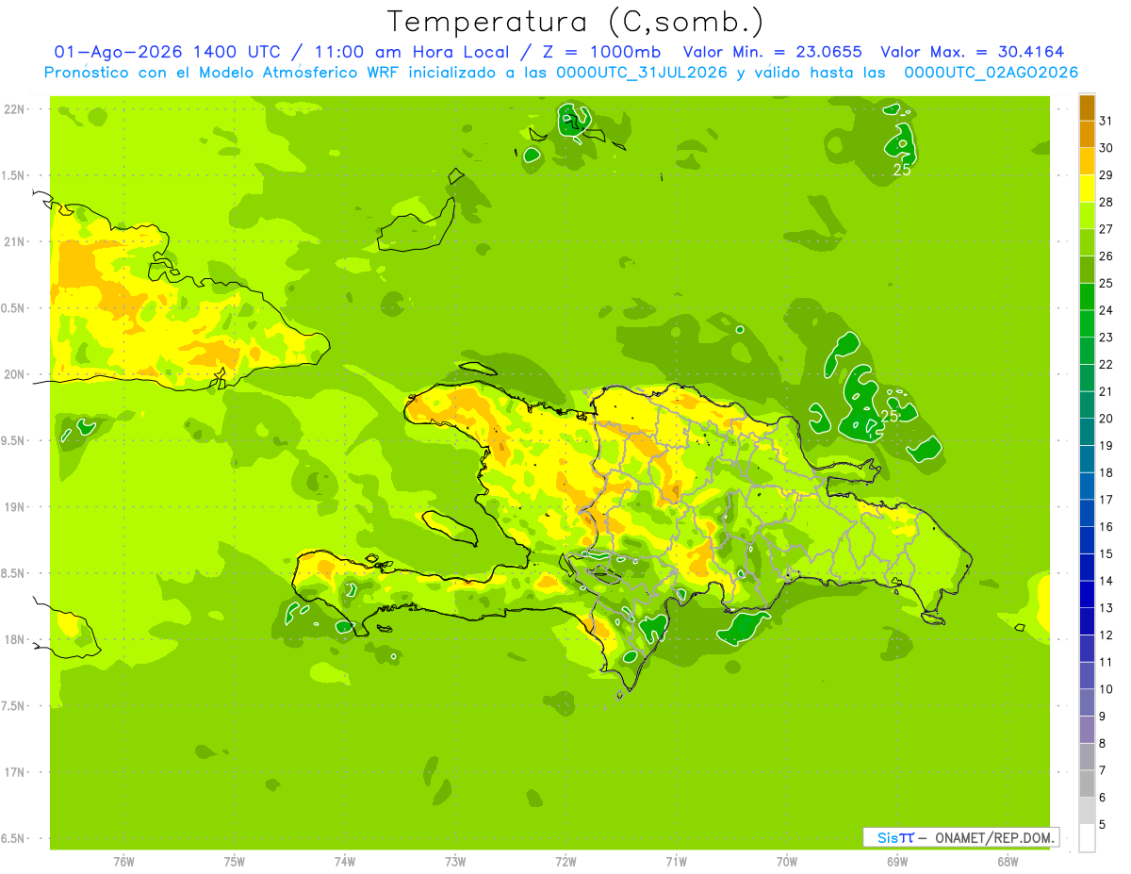This screenshot has height=874, width=1131.
Task: Click the '01-Ago-2026 1400 UTC' date text
Action: click(x=167, y=52)
